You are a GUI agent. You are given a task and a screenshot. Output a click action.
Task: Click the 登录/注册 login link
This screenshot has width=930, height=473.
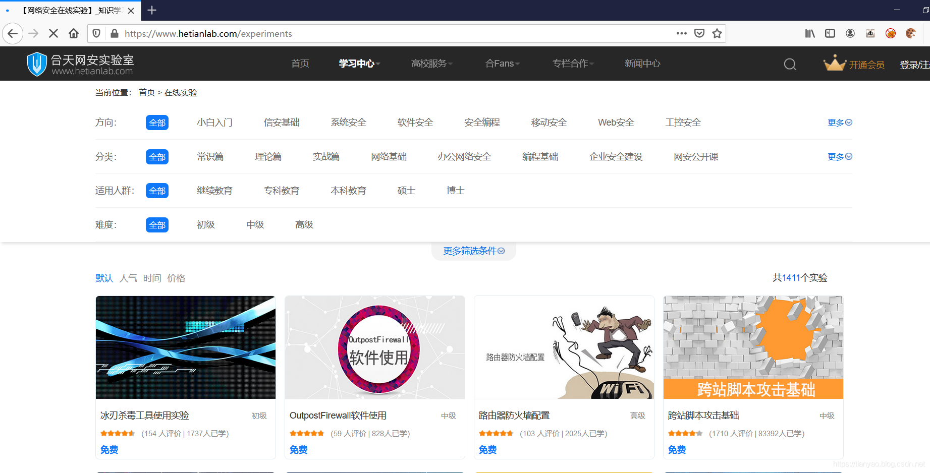coord(914,65)
